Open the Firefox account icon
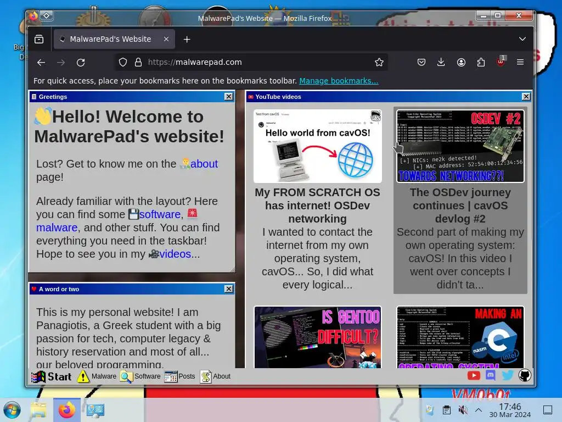 pyautogui.click(x=461, y=63)
